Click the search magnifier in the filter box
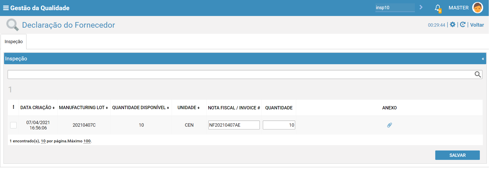 coord(478,74)
